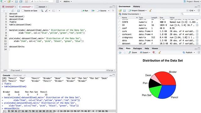Clear environment objects with broom icon
Screen dimensions: 201x113
[x=150, y=10]
